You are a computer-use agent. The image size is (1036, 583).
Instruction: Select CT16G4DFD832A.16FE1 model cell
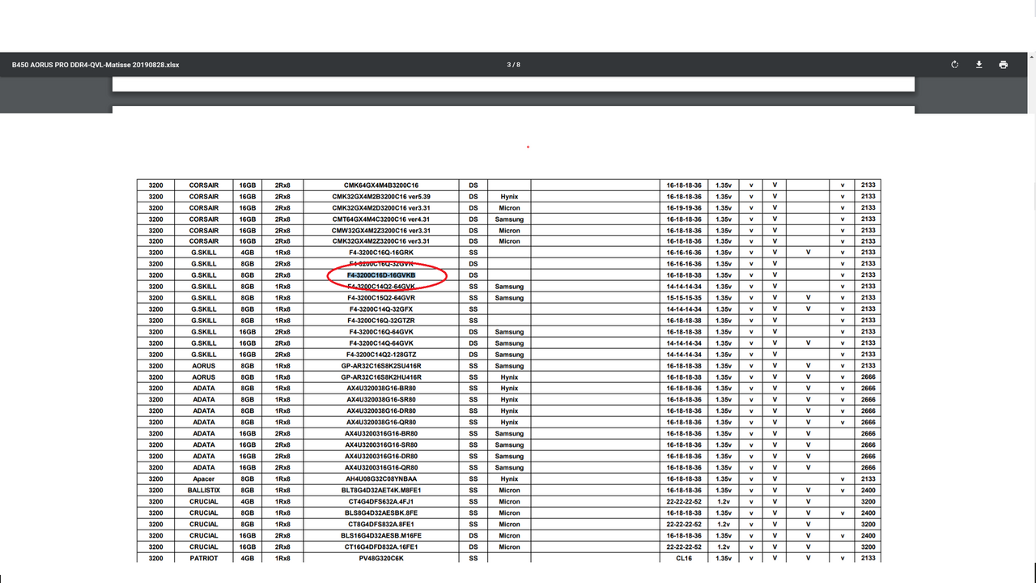(x=381, y=547)
